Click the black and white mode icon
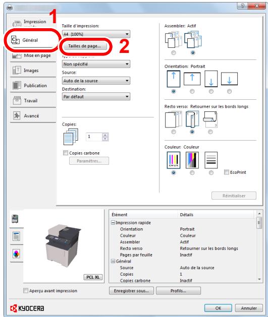This screenshot has height=317, width=268. tap(211, 160)
